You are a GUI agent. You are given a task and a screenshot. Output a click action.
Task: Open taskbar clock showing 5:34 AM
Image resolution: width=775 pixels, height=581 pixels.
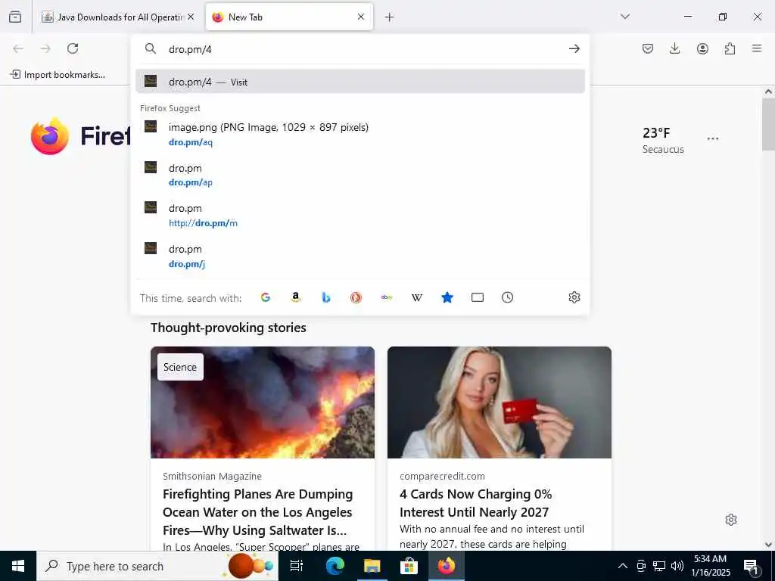coord(711,566)
